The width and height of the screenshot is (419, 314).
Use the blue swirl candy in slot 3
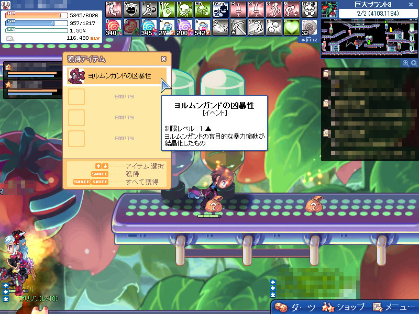coord(149,27)
